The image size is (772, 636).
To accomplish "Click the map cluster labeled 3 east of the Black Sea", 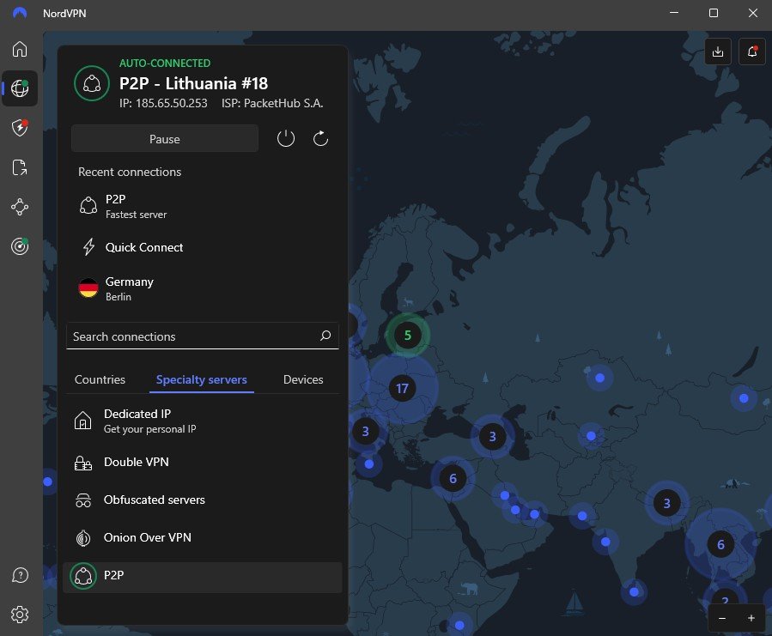I will click(x=492, y=436).
